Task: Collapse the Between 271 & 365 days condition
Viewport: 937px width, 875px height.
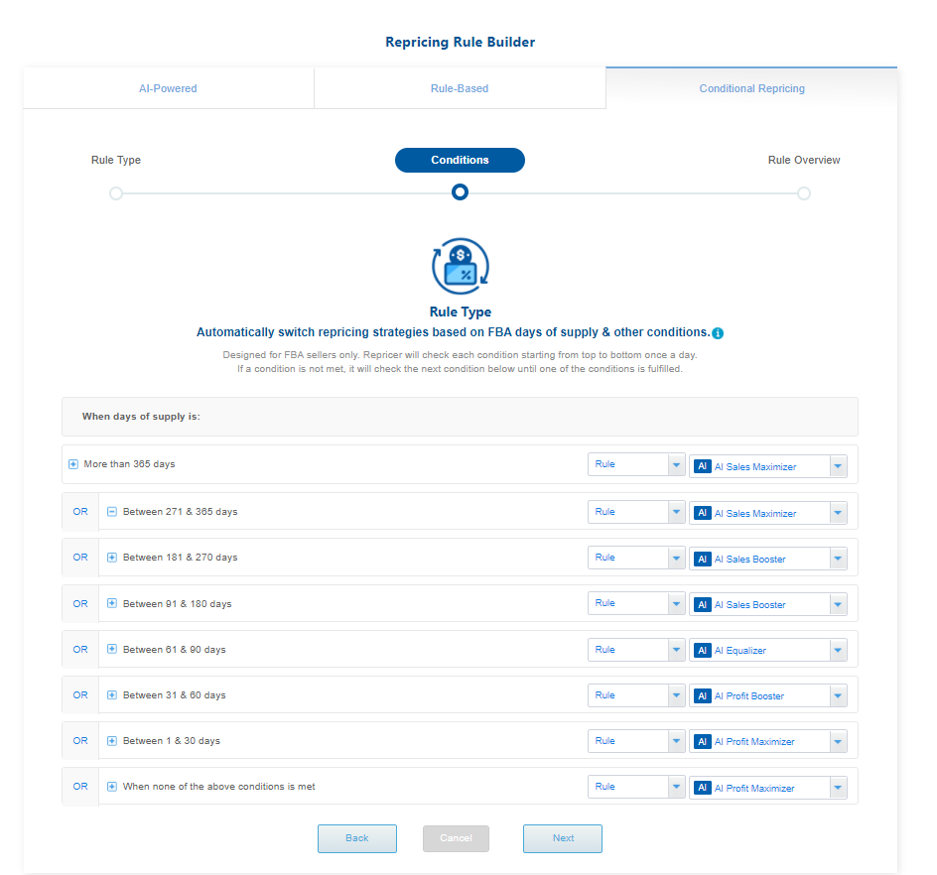Action: [112, 511]
